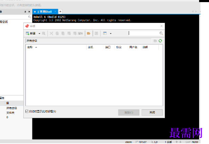Open the session folder icon

click(89, 33)
